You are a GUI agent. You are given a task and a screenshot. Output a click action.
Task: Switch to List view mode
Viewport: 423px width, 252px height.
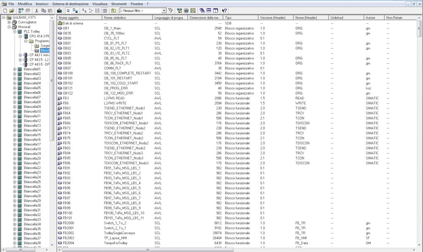point(97,10)
